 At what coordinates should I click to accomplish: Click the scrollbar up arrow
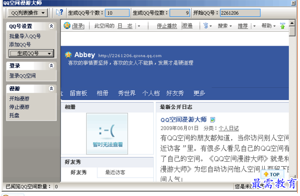pyautogui.click(x=292, y=23)
